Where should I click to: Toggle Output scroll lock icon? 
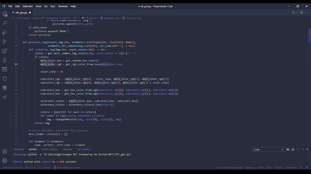click(293, 149)
